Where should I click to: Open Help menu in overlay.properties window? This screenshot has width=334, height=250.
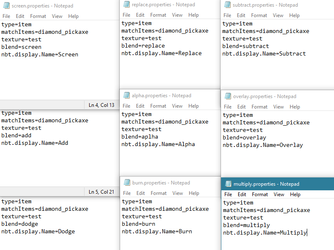[x=295, y=106]
